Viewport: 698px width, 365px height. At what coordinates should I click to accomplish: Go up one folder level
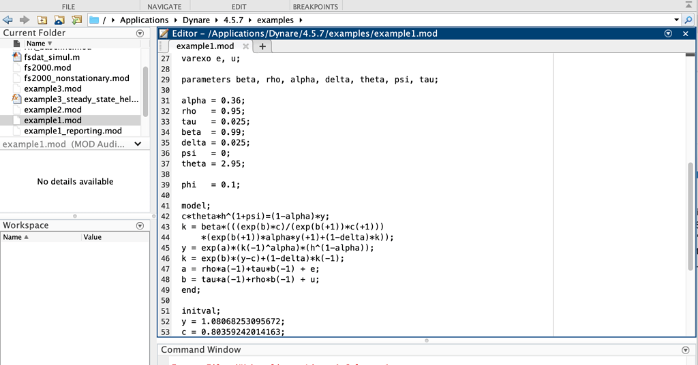[x=42, y=20]
